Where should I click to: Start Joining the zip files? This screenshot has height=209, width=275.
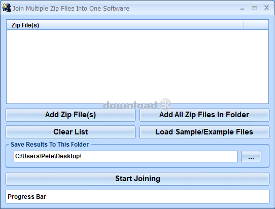(x=137, y=179)
